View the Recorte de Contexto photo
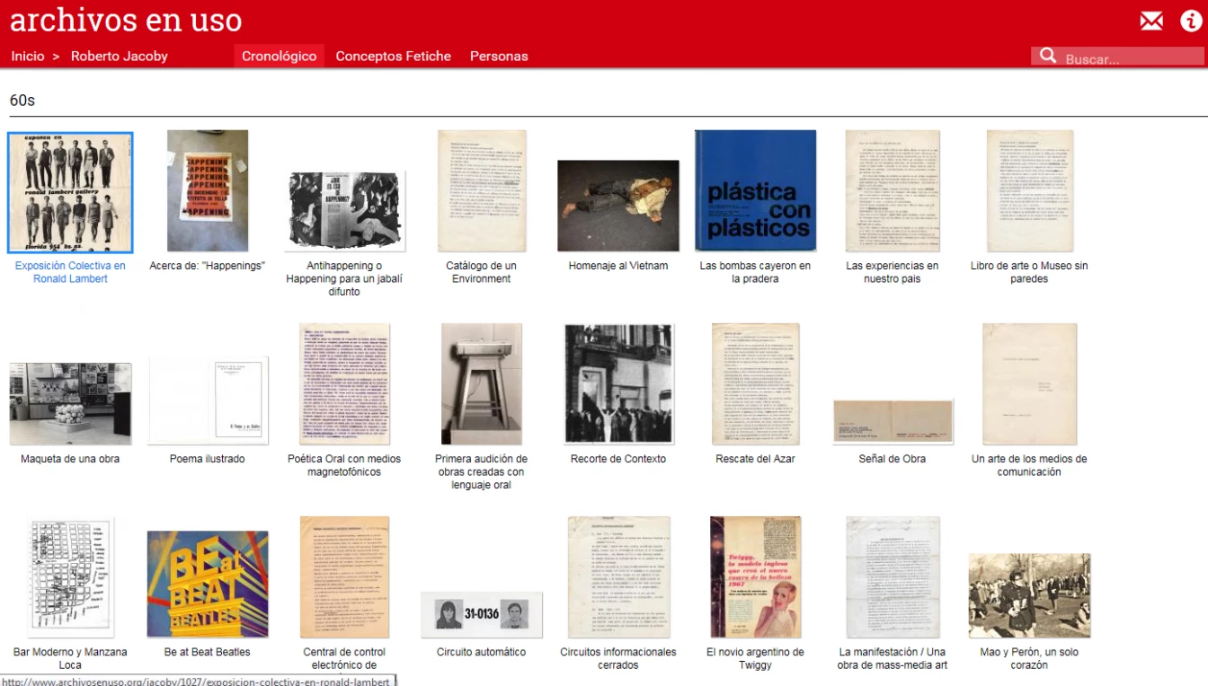 [618, 383]
